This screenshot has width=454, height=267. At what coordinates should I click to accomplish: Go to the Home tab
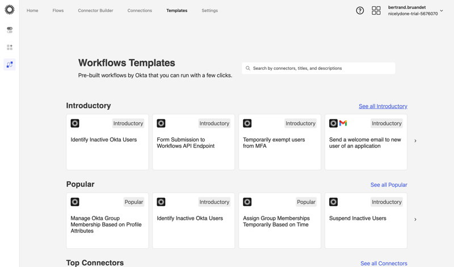coord(32,10)
